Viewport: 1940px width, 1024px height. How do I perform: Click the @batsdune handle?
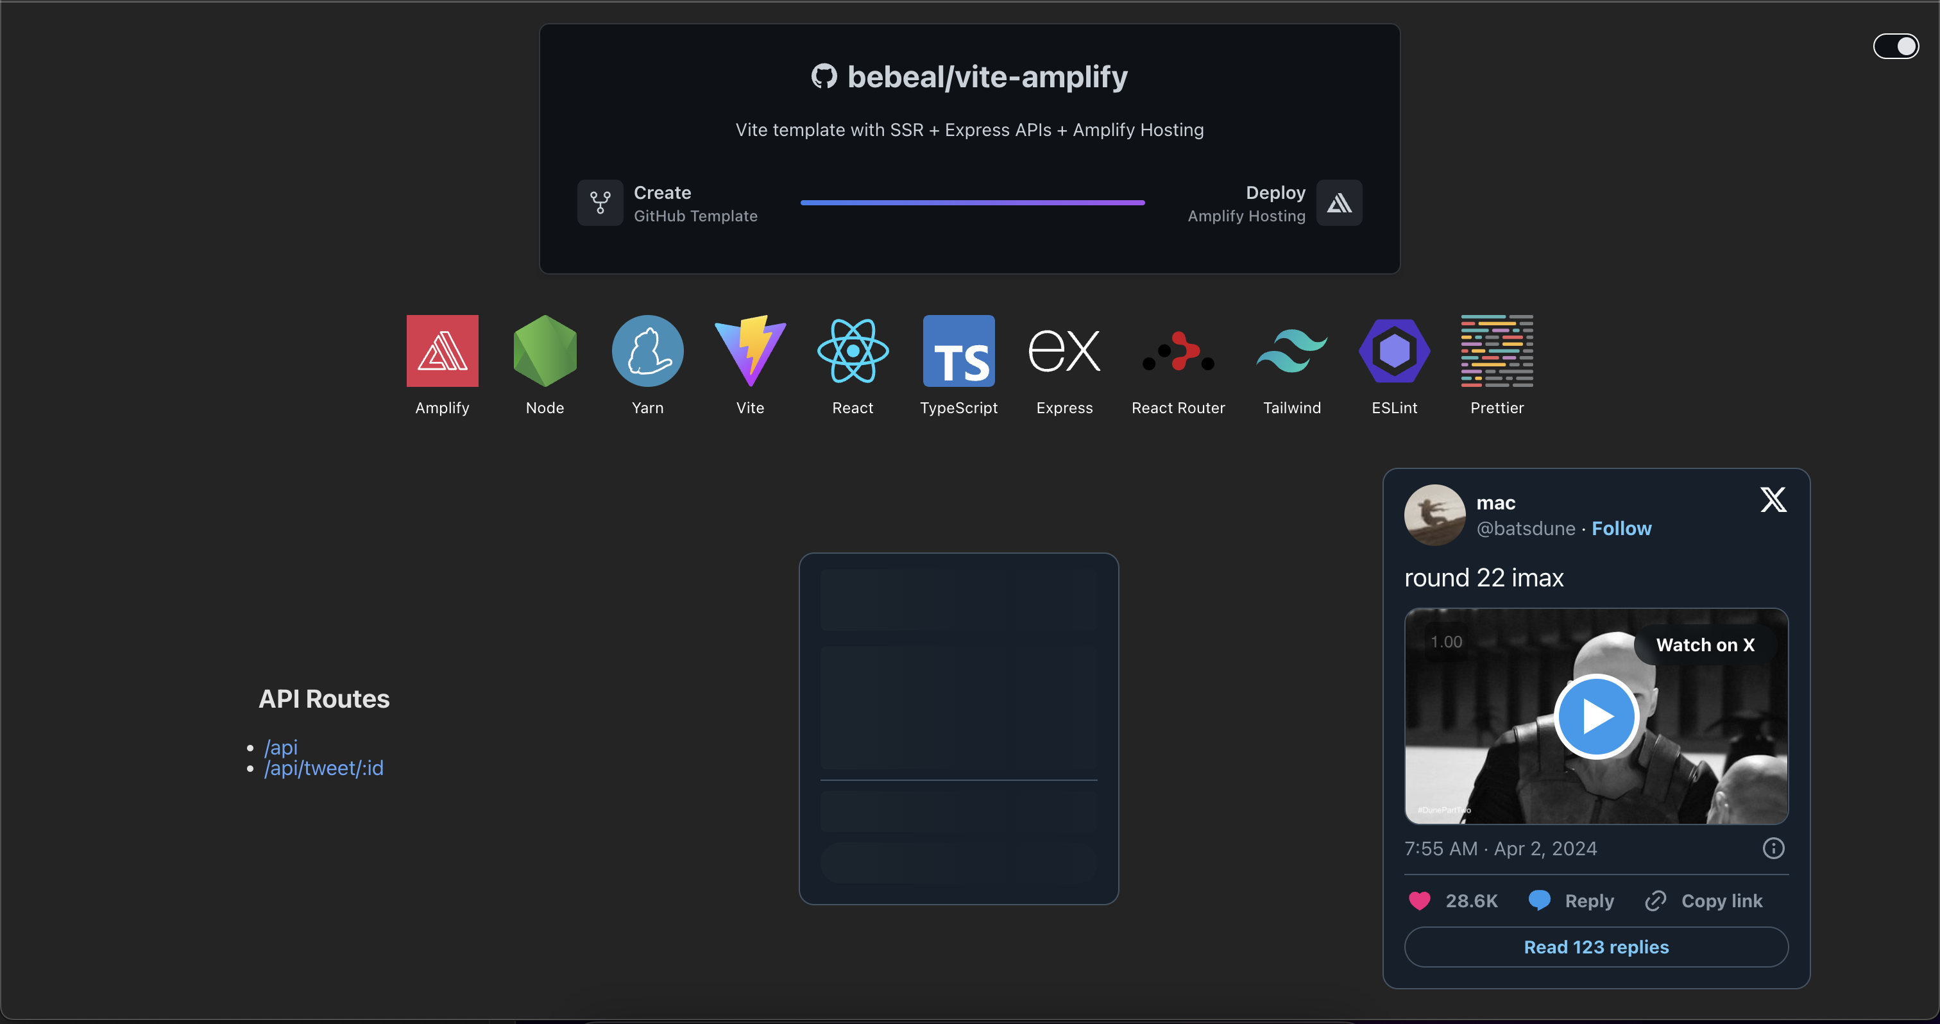coord(1525,529)
